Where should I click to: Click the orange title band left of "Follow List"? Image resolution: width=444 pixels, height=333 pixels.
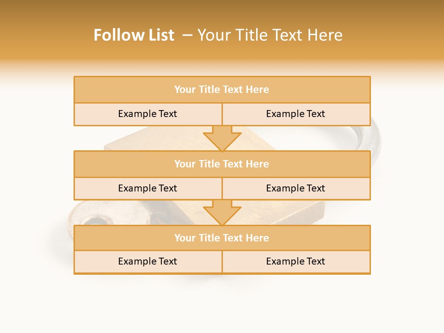46,35
